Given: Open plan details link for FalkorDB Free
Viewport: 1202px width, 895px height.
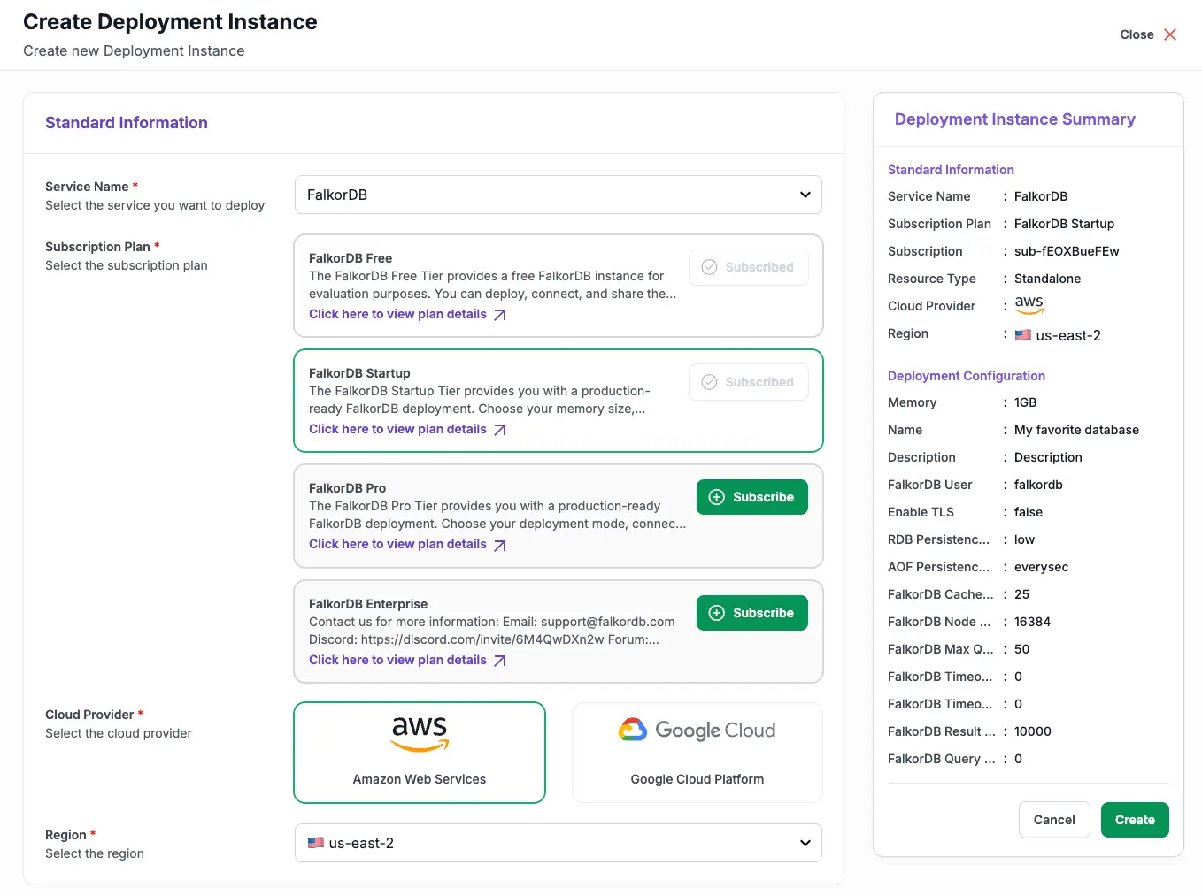Looking at the screenshot, I should click(x=397, y=314).
